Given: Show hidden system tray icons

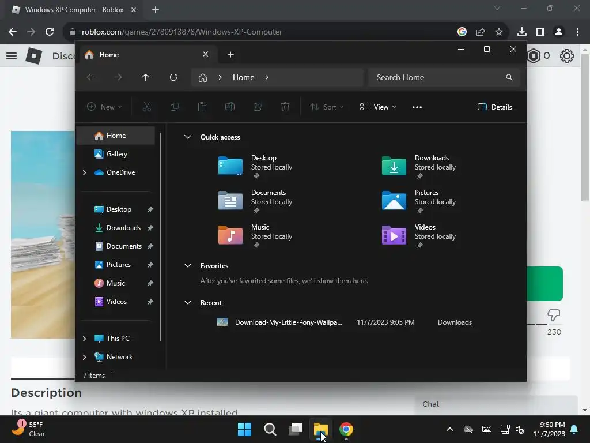Looking at the screenshot, I should coord(449,429).
